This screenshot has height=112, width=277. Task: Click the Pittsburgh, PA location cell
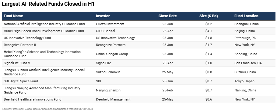[245, 38]
